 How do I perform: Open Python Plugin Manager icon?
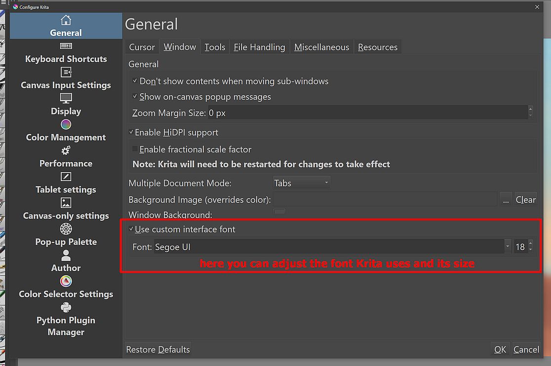coord(66,307)
